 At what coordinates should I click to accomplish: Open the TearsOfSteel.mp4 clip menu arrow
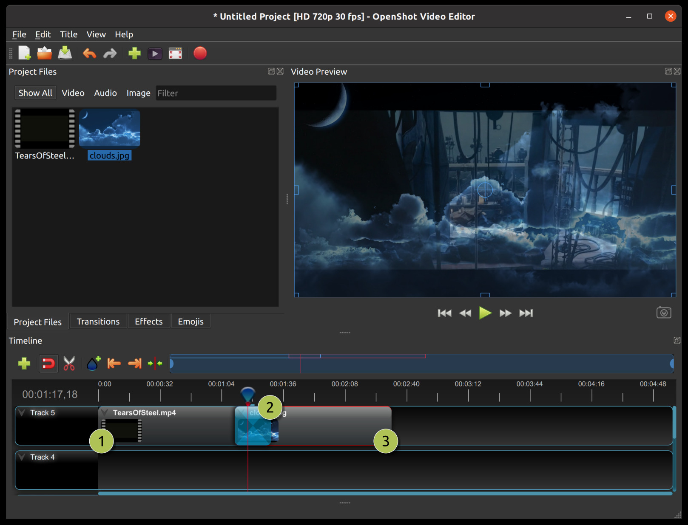(105, 412)
